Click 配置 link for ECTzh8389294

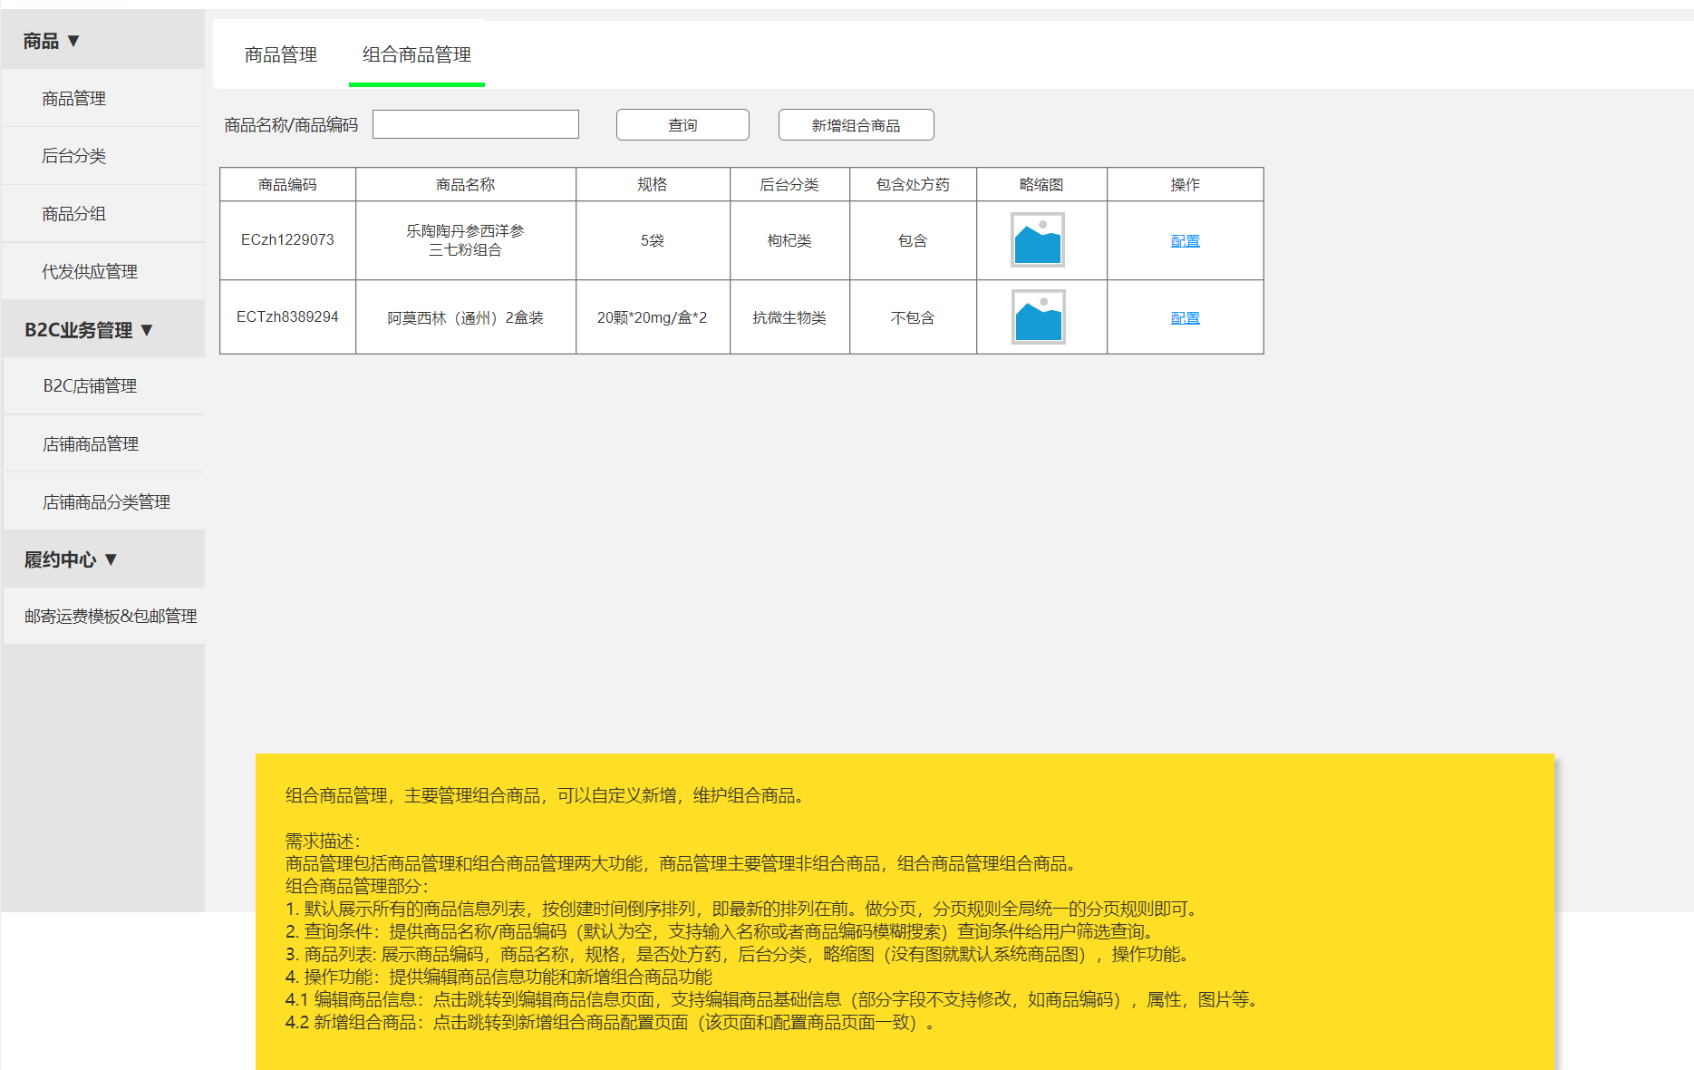(x=1185, y=317)
